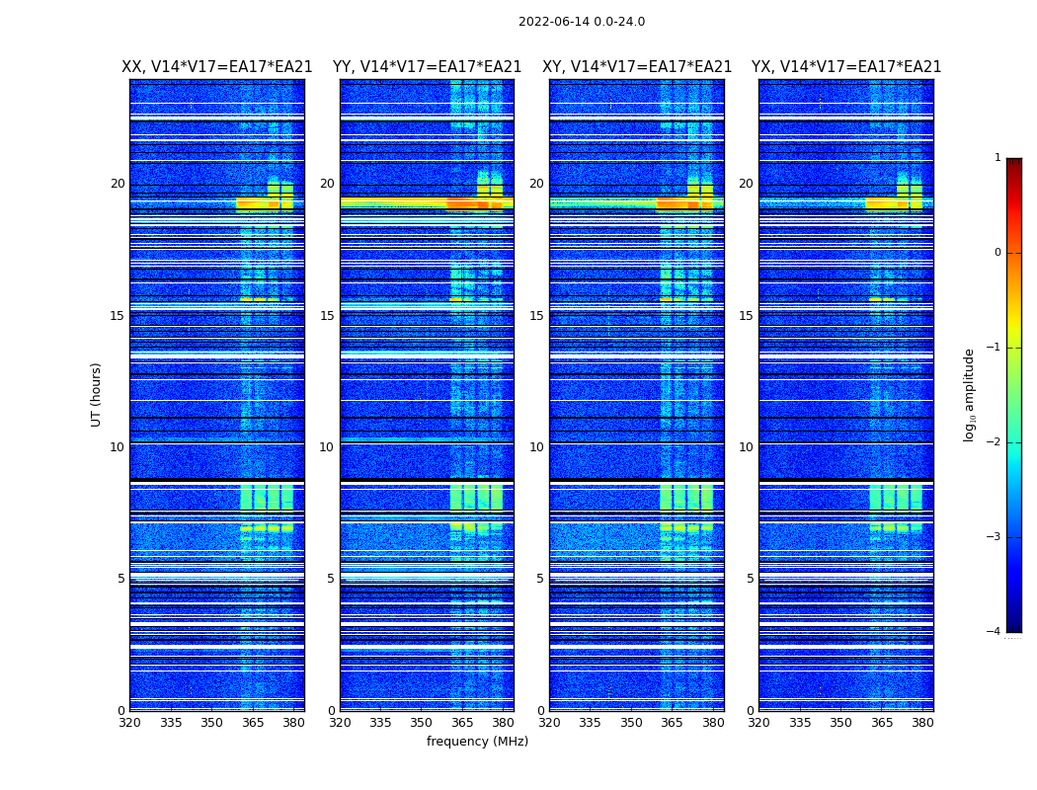This screenshot has width=1037, height=790.
Task: Click the 20 hour tick label of XX panel
Action: (118, 184)
